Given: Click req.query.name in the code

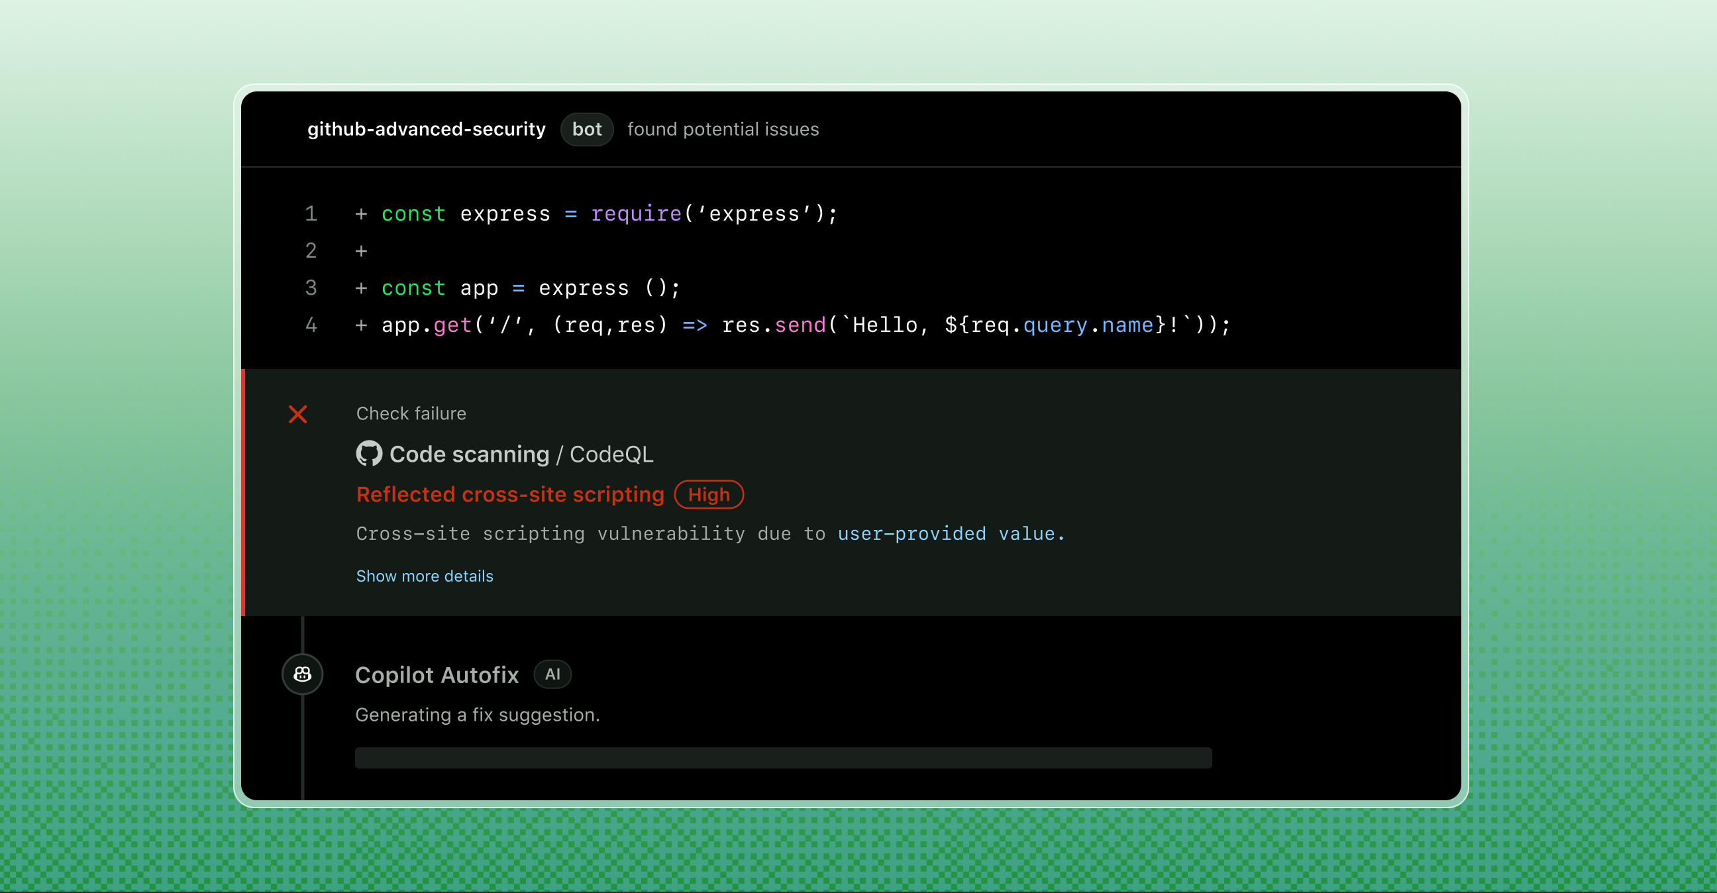Looking at the screenshot, I should click(x=1063, y=325).
